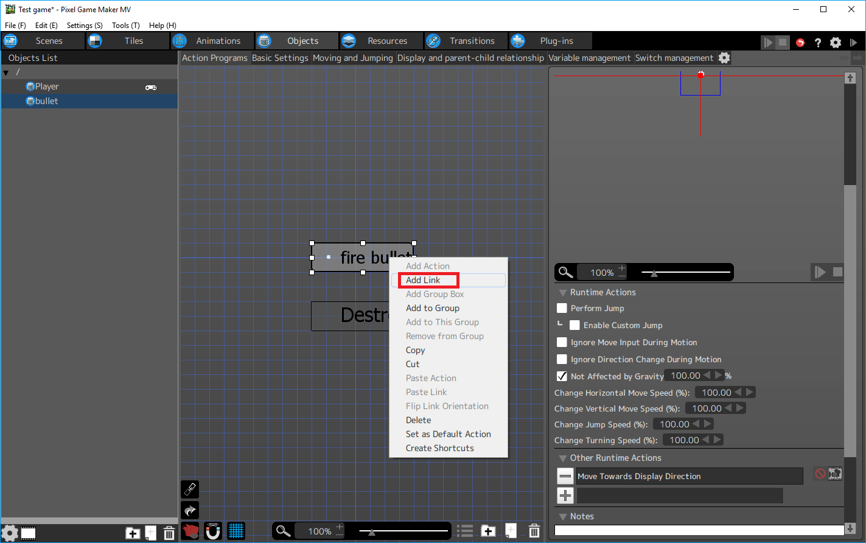This screenshot has height=543, width=866.
Task: Check Ignore Move Input During Motion
Action: 562,342
